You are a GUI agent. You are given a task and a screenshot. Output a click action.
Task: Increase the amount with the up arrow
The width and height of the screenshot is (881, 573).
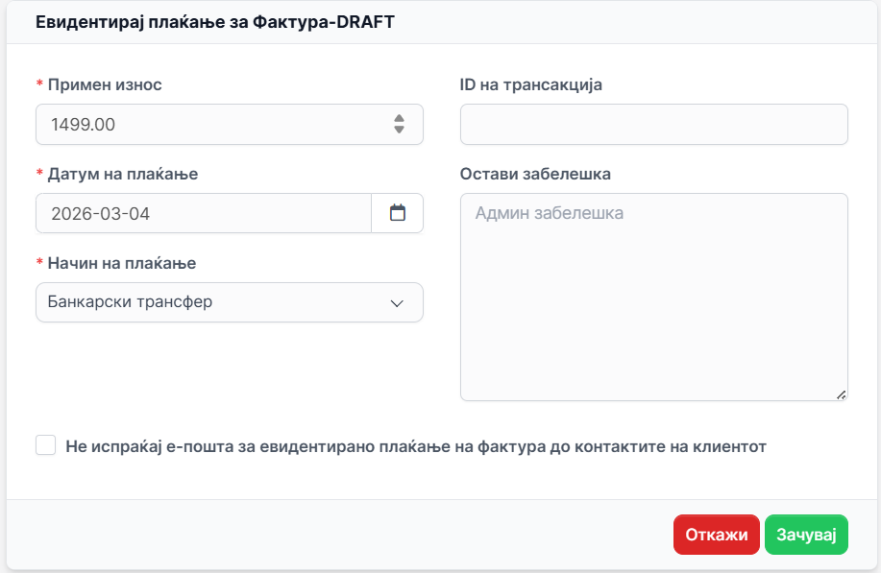[x=400, y=118]
